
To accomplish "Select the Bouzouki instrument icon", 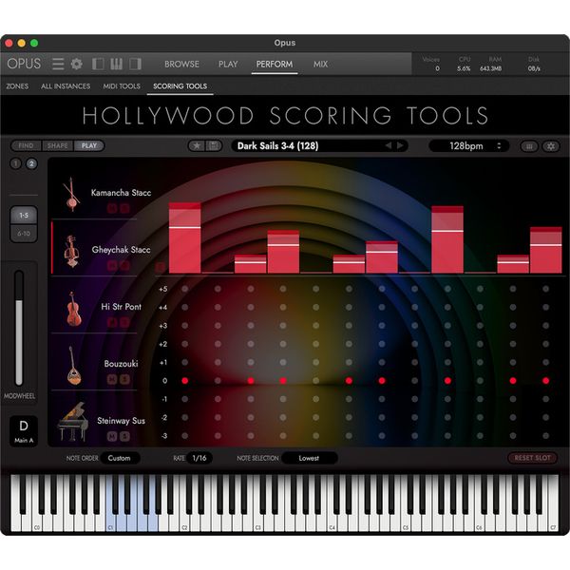I will (x=73, y=366).
